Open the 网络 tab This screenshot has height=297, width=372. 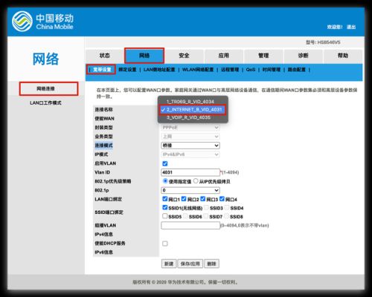pyautogui.click(x=144, y=56)
